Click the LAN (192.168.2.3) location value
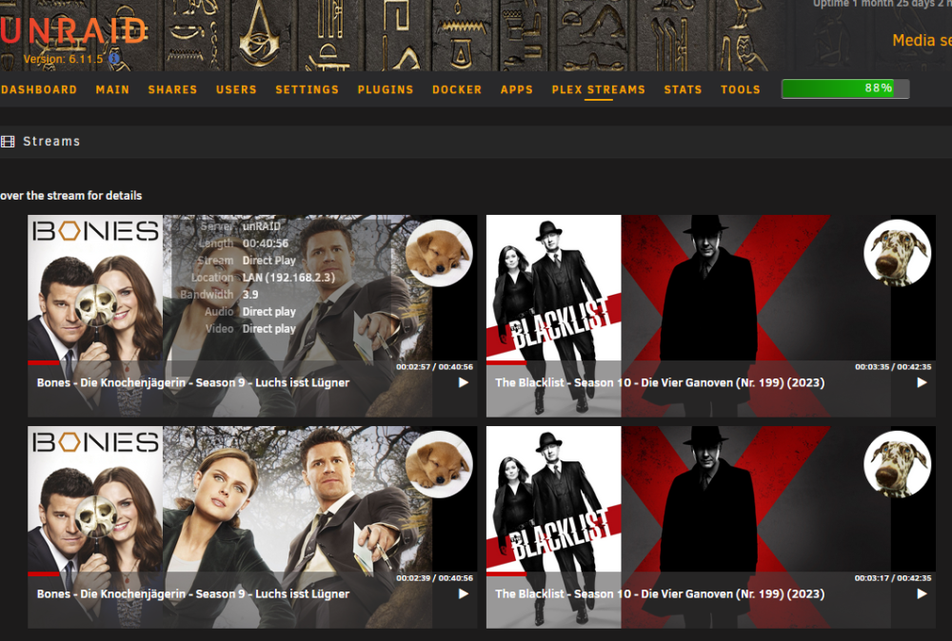Viewport: 952px width, 641px height. [x=288, y=277]
